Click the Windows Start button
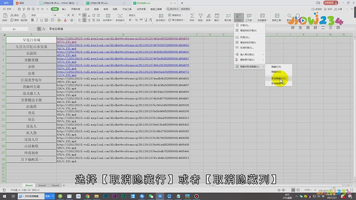 (x=4, y=196)
